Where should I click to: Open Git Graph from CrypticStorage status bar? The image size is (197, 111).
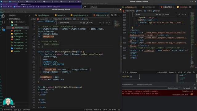pyautogui.click(x=26, y=110)
